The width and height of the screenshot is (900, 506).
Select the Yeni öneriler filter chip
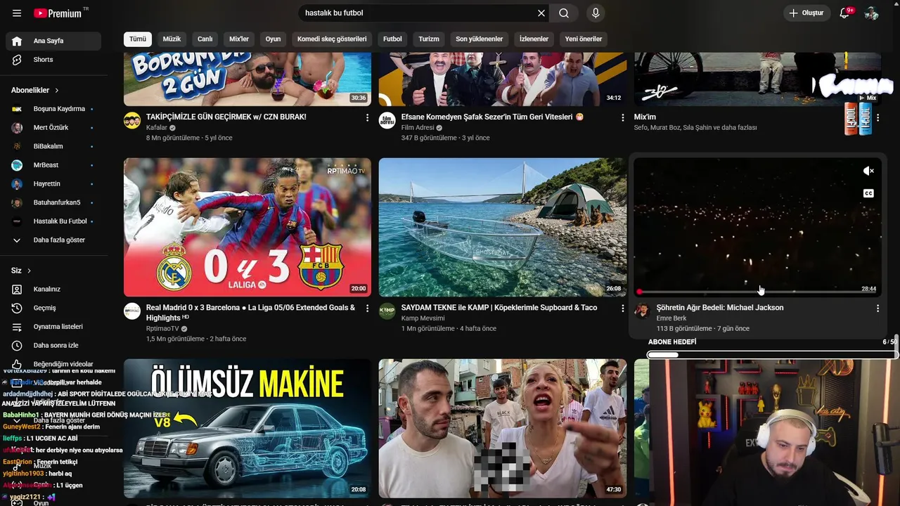584,39
